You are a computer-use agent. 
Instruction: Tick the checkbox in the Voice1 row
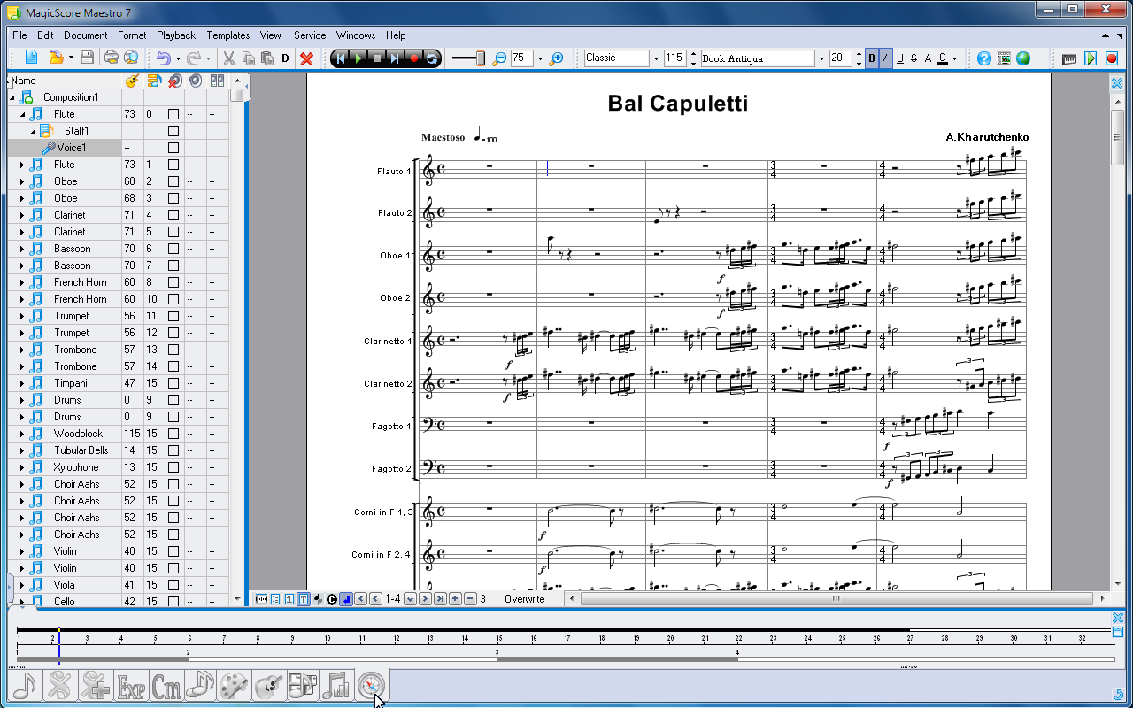click(173, 148)
